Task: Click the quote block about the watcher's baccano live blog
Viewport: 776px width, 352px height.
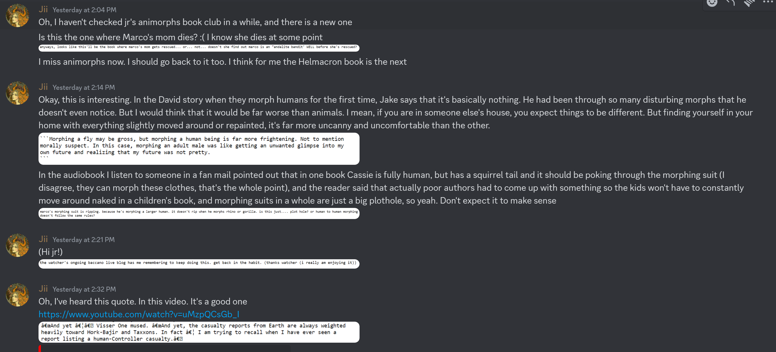Action: (x=199, y=263)
